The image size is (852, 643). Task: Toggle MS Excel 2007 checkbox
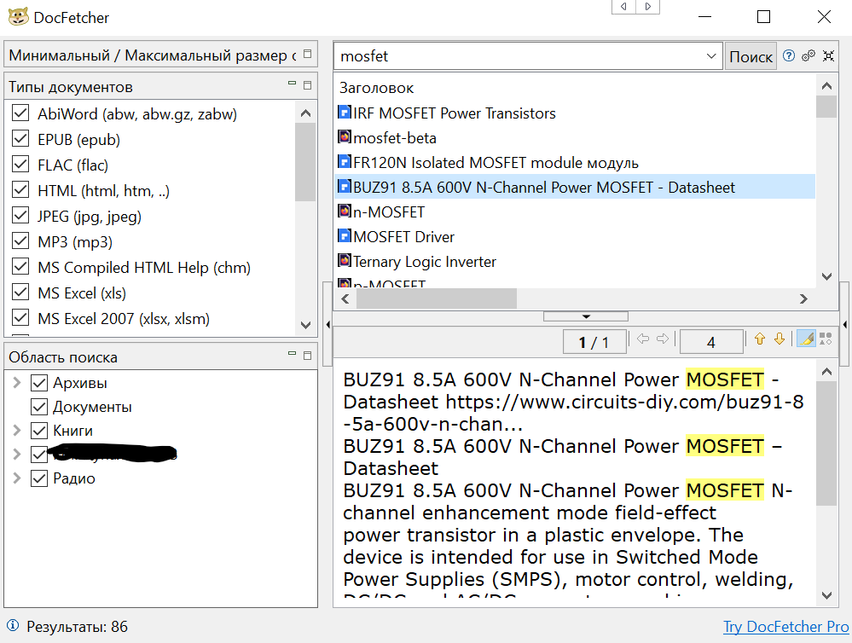click(20, 317)
